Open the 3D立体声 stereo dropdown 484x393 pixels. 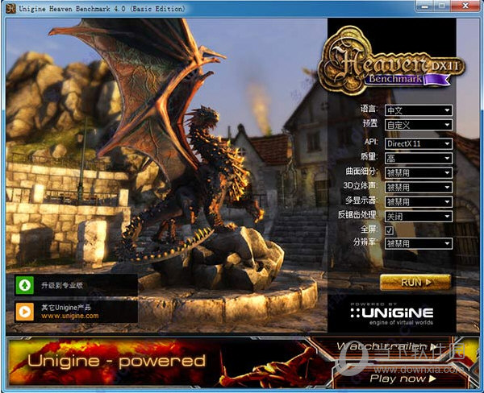(x=418, y=188)
